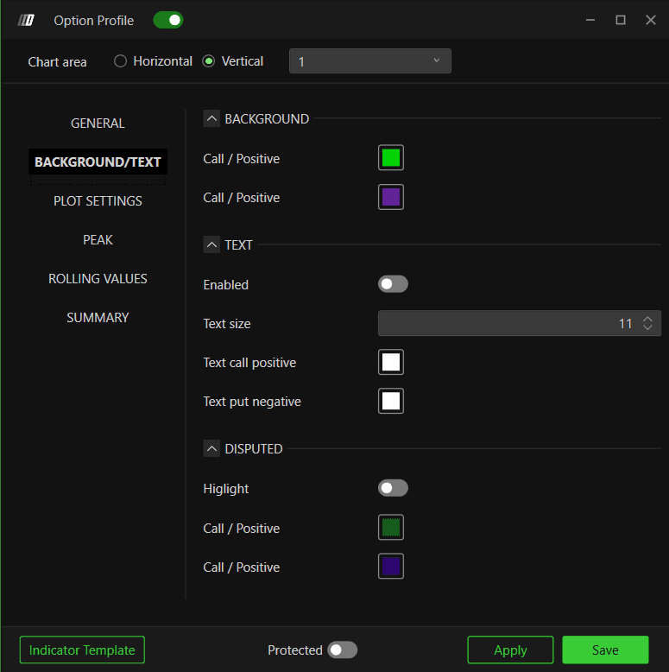Close the Option Profile window
This screenshot has width=669, height=672.
point(651,20)
